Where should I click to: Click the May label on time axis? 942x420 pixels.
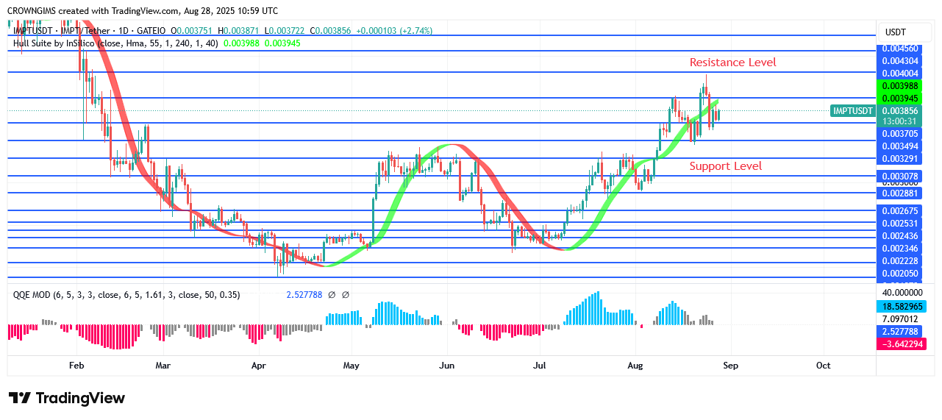click(x=351, y=365)
